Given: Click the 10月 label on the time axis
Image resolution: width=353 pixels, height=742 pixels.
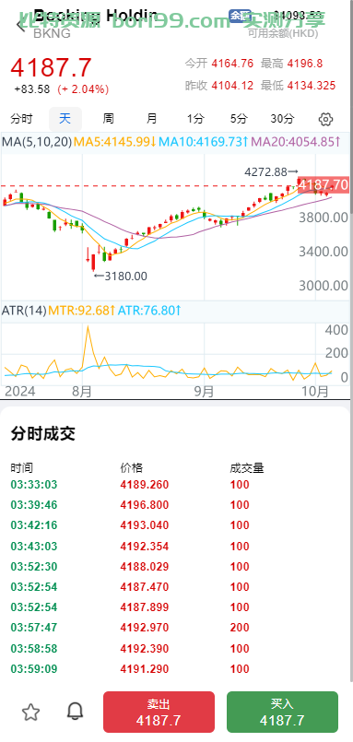Looking at the screenshot, I should [x=316, y=392].
